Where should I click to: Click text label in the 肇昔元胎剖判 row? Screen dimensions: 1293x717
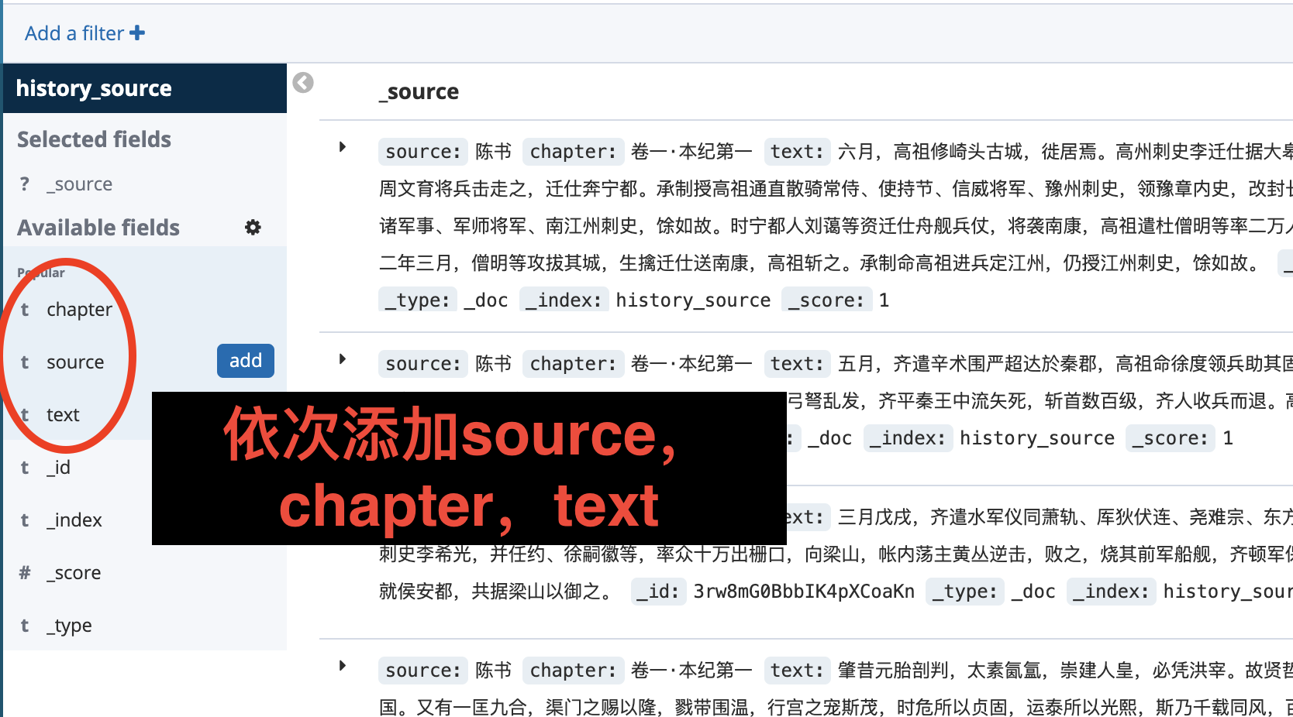797,671
